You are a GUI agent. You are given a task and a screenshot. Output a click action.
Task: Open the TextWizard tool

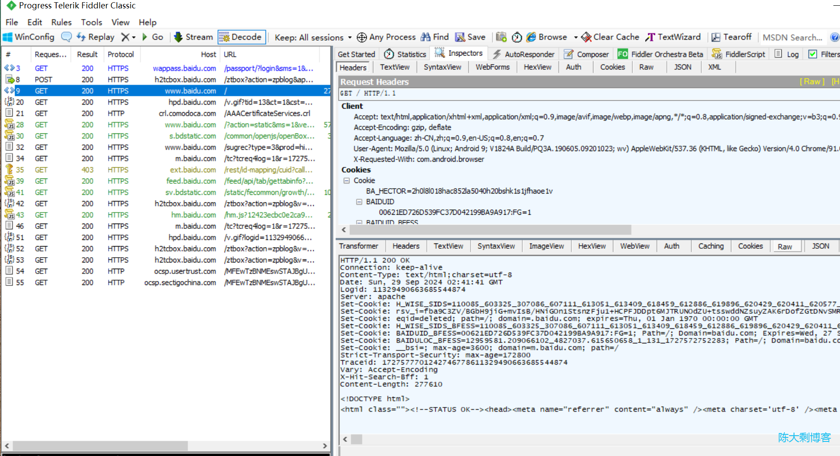click(673, 37)
